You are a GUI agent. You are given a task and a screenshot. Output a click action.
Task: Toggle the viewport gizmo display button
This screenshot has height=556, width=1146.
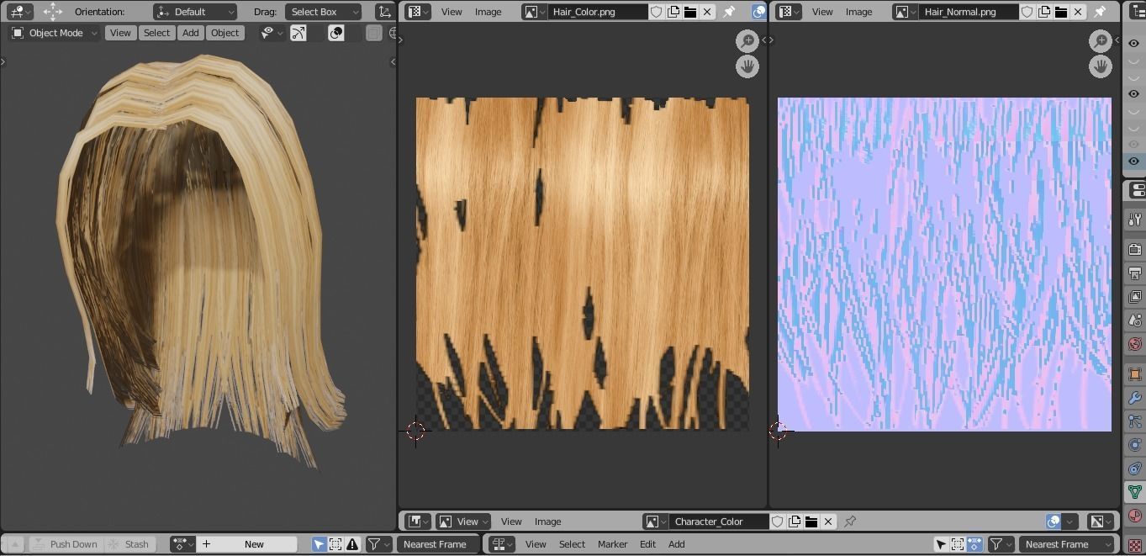click(x=298, y=33)
